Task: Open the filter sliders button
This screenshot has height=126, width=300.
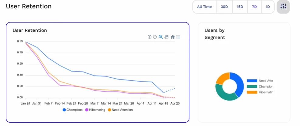Action: pyautogui.click(x=283, y=7)
